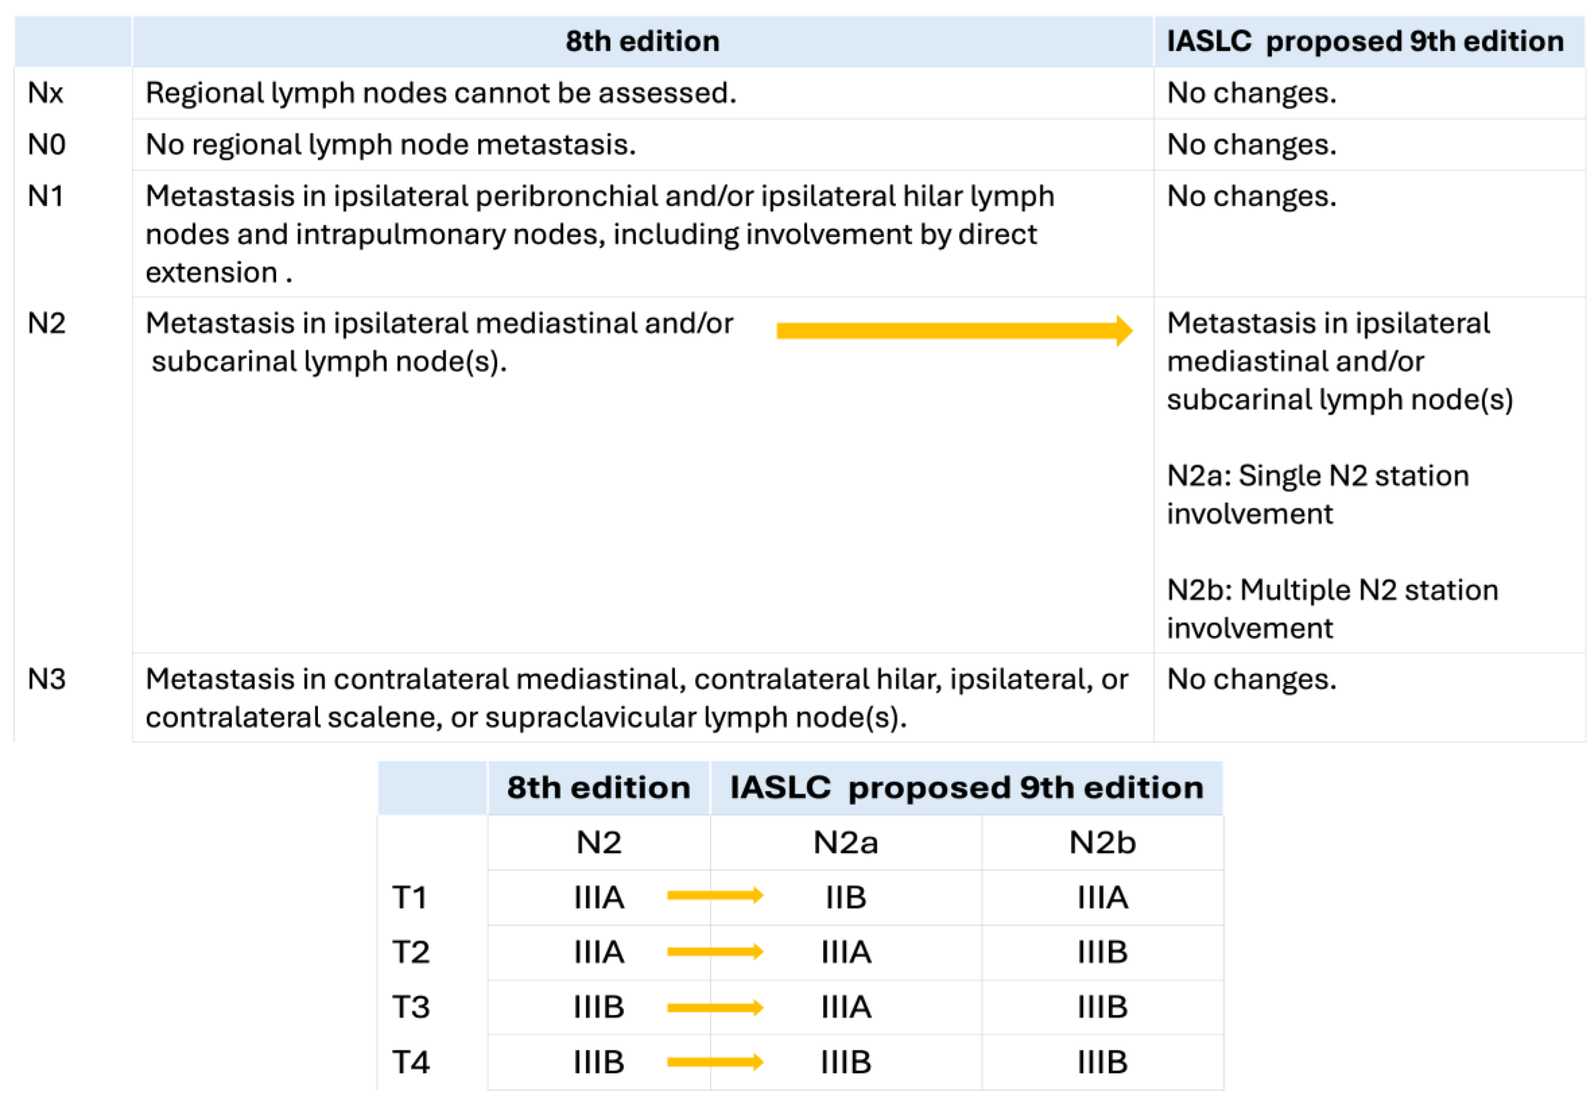The image size is (1595, 1103).
Task: Click the "N2b: Multiple N2 station involvement" text
Action: 1332,609
